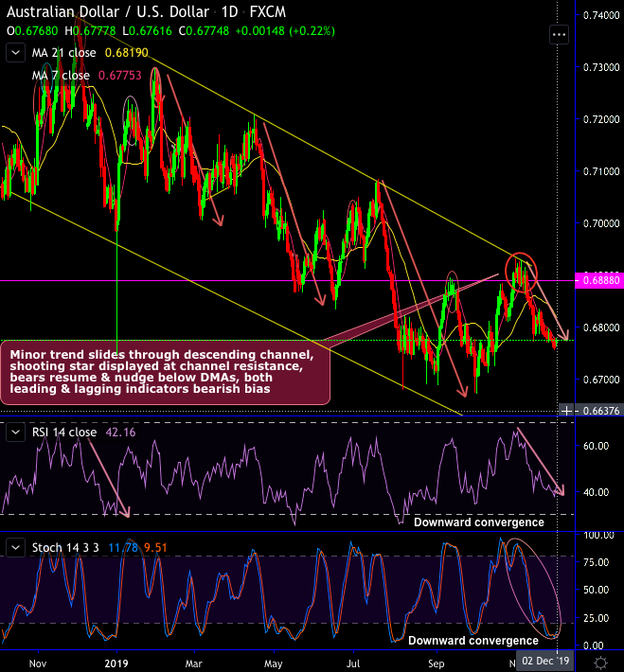
Task: Open the three-dots chart options menu
Action: click(x=559, y=34)
